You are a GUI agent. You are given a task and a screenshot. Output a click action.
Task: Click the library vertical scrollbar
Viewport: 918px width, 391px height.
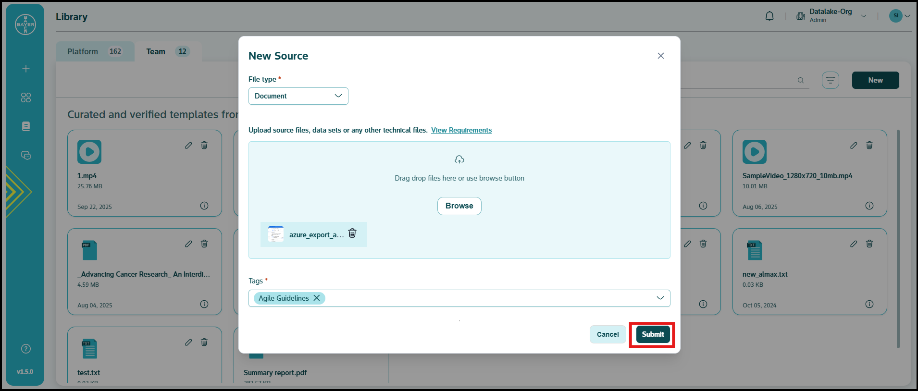[898, 239]
